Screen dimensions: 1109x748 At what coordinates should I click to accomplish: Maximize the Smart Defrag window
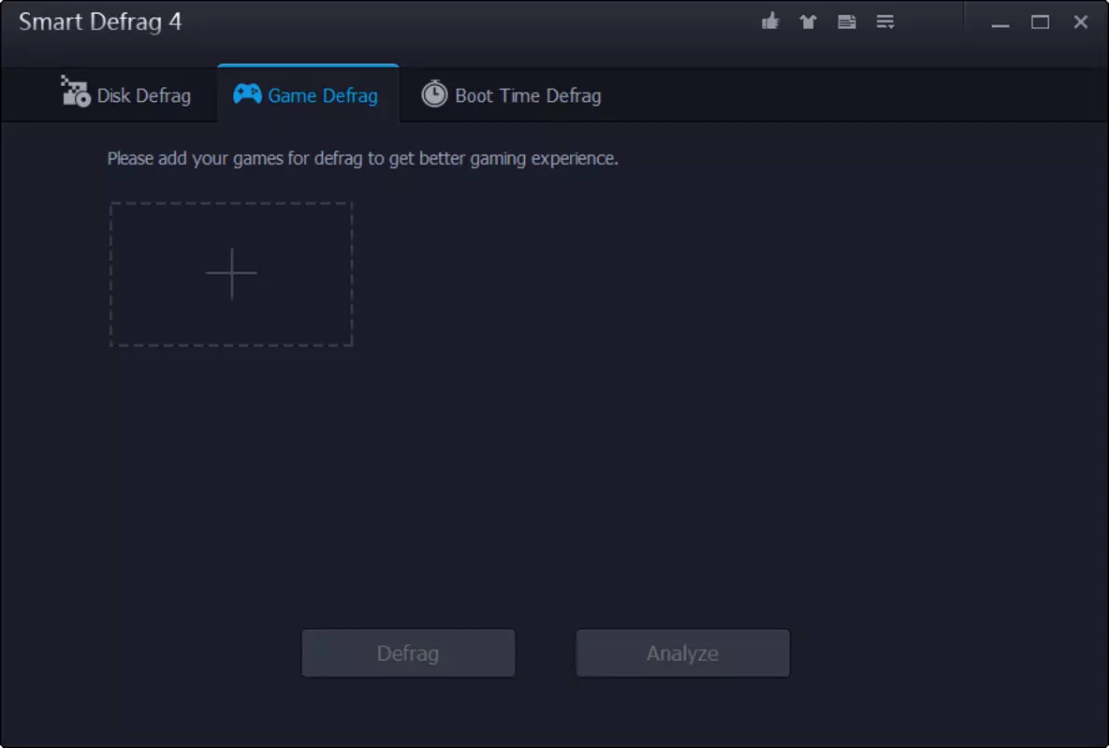tap(1040, 22)
